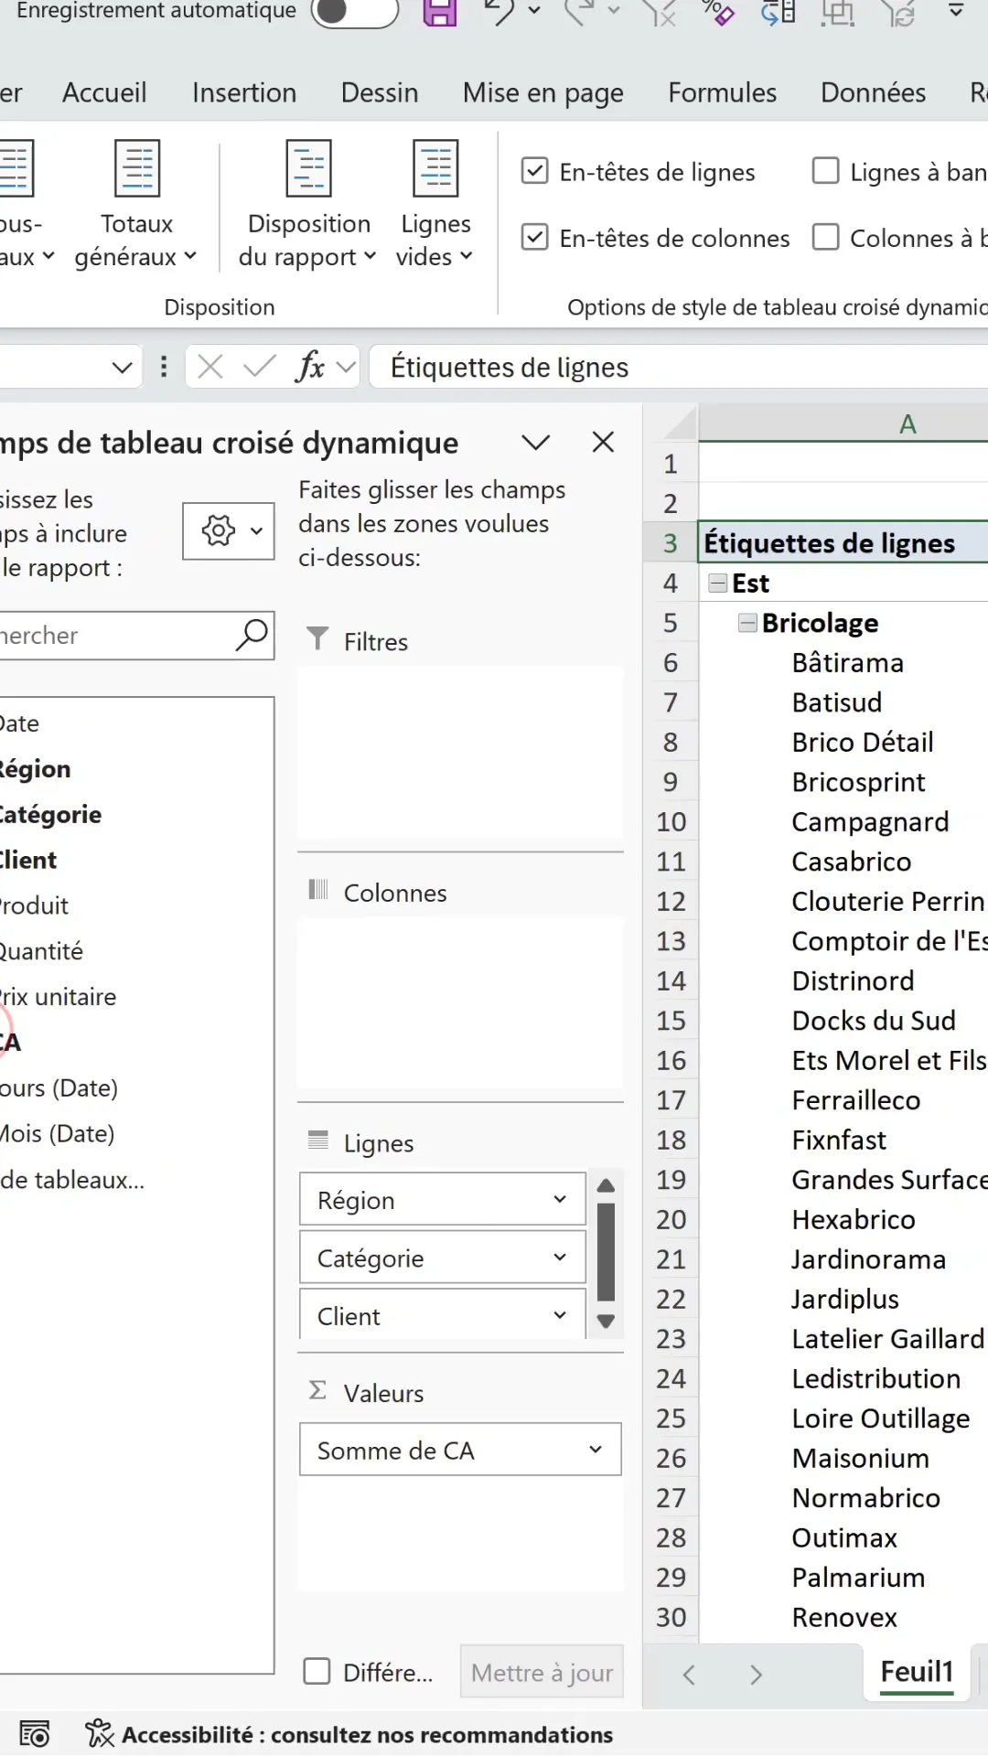The height and width of the screenshot is (1756, 988).
Task: Check the En-têtes de lignes checkbox
Action: [535, 171]
